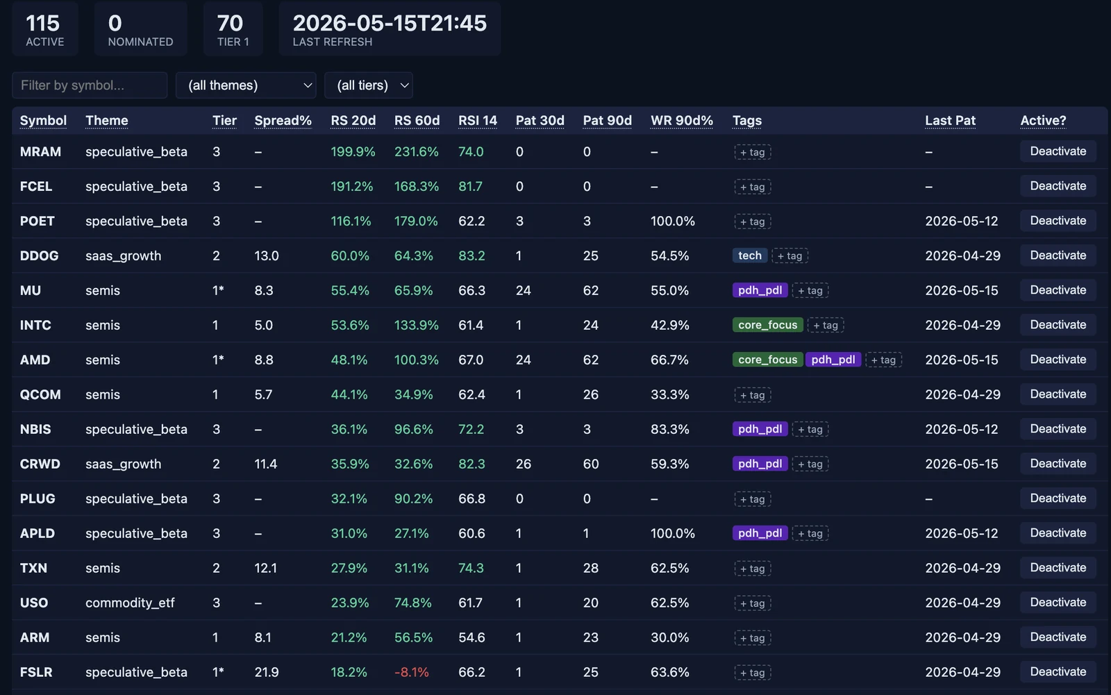Deactivate the POET row
This screenshot has height=695, width=1111.
1058,221
